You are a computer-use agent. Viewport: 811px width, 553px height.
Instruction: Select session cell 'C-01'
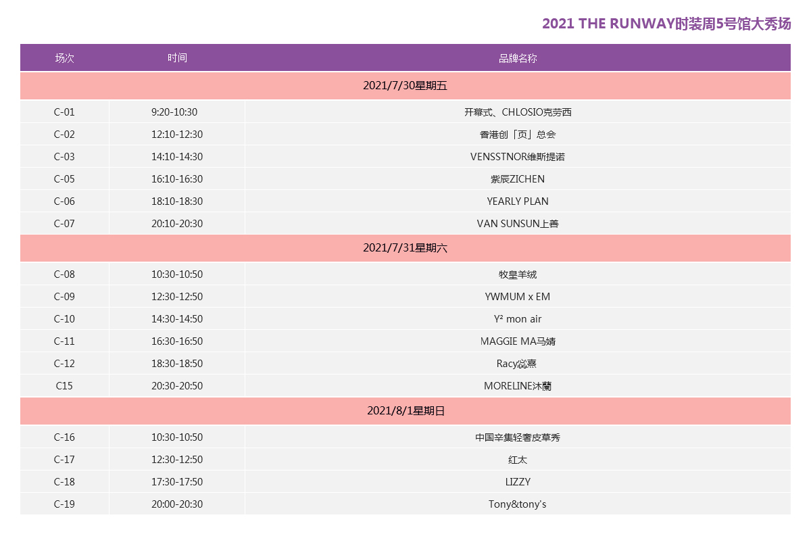pos(65,112)
